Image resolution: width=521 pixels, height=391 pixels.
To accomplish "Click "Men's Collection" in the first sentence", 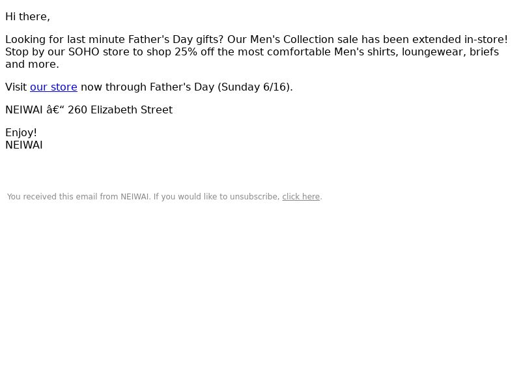I will coord(292,40).
